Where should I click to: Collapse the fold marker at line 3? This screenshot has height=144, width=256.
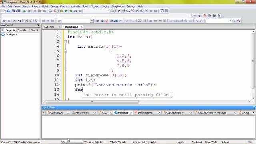click(65, 42)
